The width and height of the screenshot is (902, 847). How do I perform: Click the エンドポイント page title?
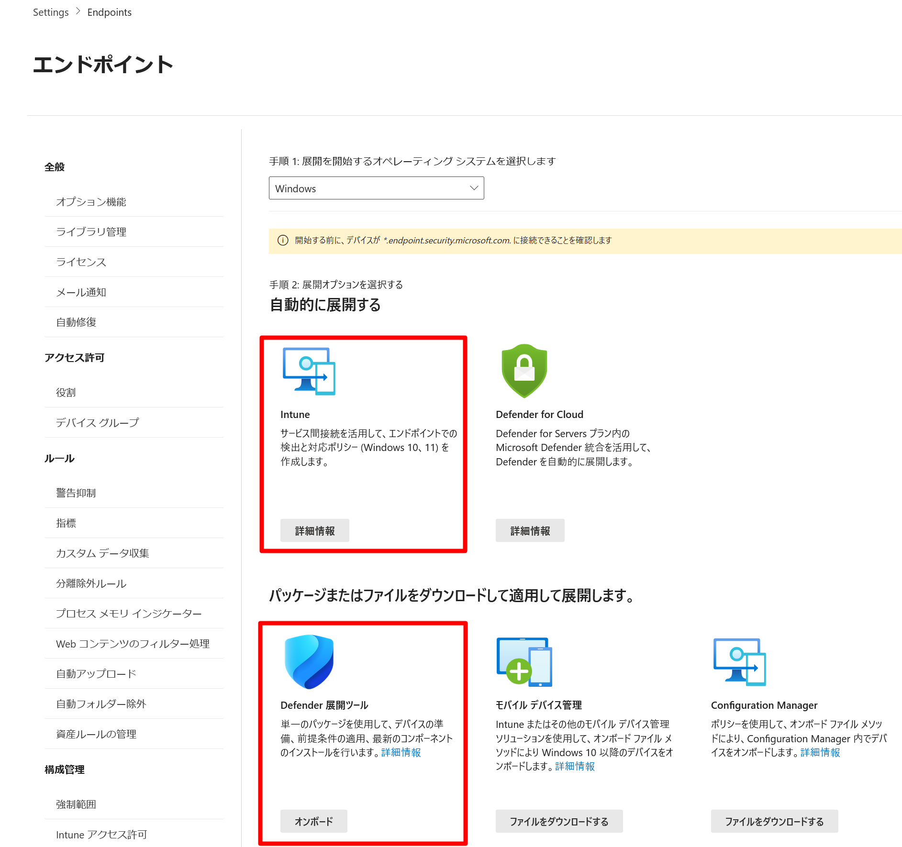[103, 65]
